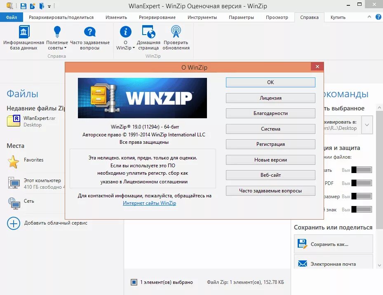Open the quick access toolbar customize arrow

tap(49, 6)
